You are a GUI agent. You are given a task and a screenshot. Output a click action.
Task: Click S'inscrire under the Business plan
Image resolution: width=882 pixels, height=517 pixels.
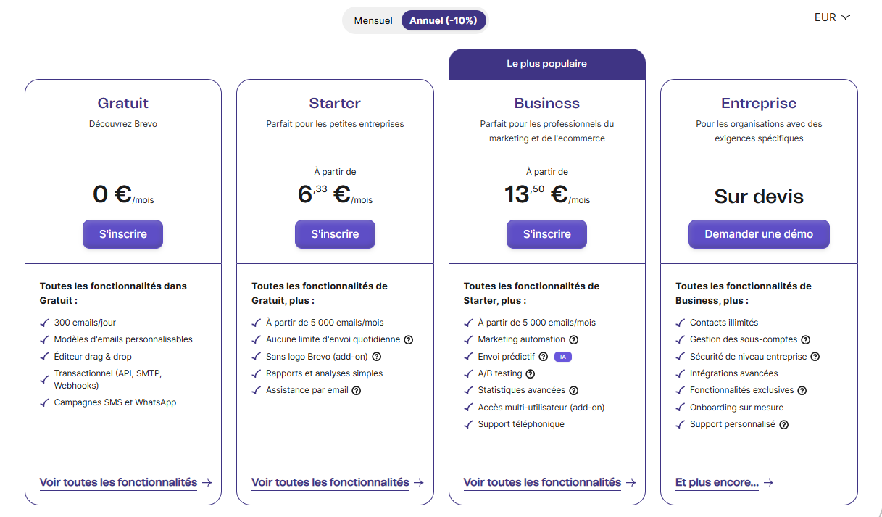click(x=547, y=234)
